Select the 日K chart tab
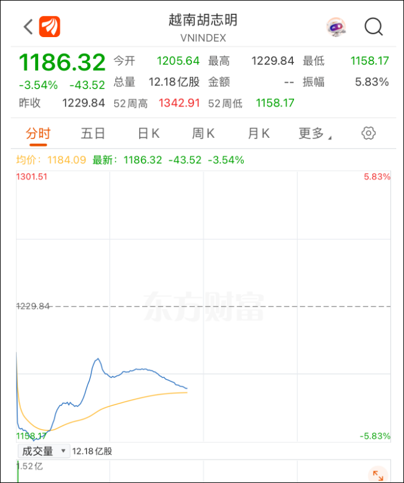 (148, 133)
